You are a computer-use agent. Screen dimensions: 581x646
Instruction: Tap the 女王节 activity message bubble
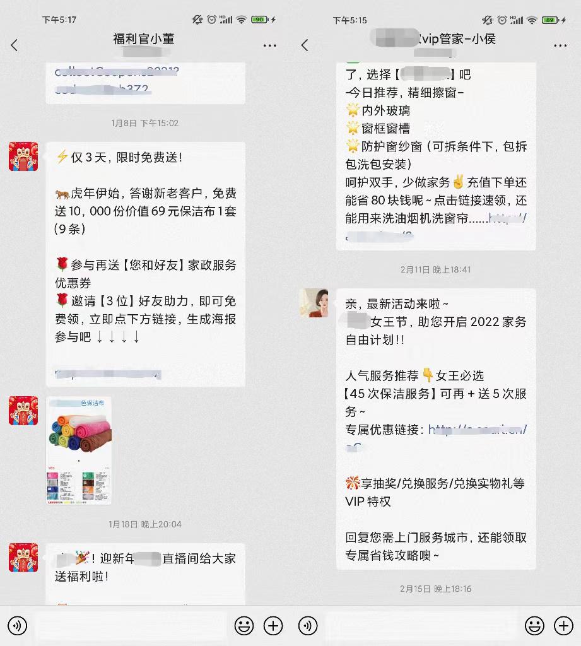pos(436,429)
